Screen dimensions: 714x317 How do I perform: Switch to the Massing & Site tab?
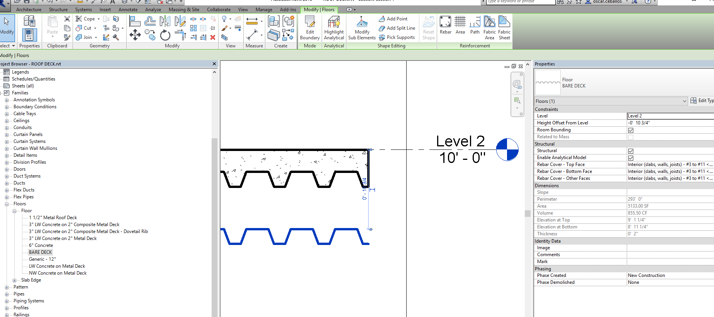pos(184,10)
